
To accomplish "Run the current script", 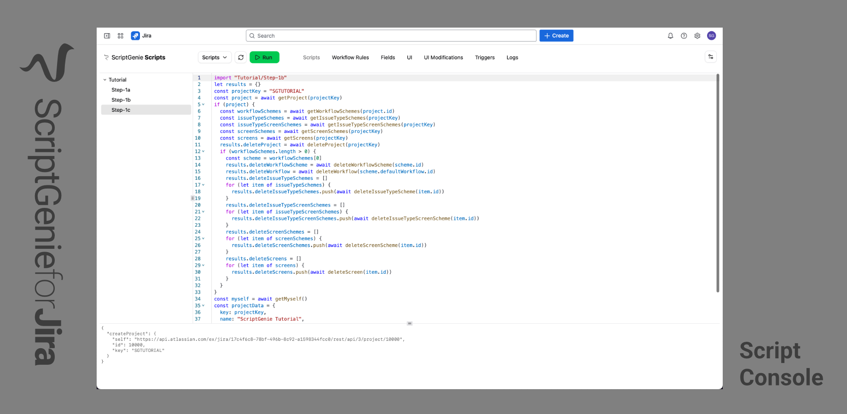I will 264,57.
